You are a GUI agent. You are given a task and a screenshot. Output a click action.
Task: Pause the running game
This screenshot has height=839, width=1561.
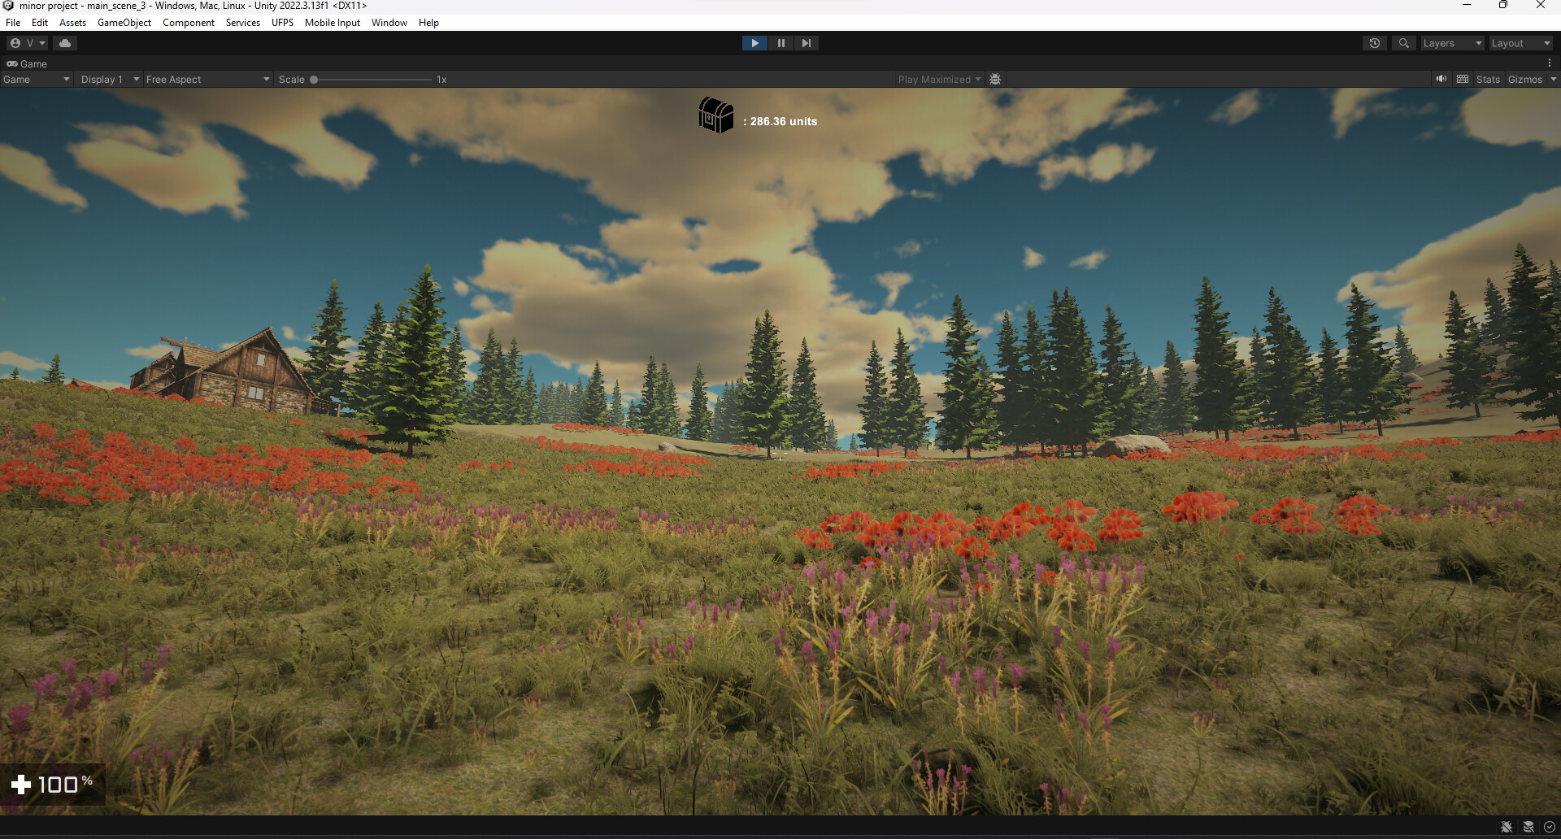780,42
